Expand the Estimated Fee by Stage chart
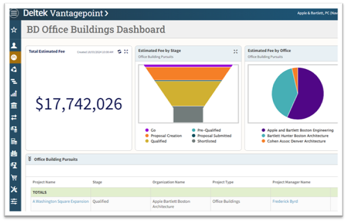The image size is (347, 222). (x=235, y=51)
